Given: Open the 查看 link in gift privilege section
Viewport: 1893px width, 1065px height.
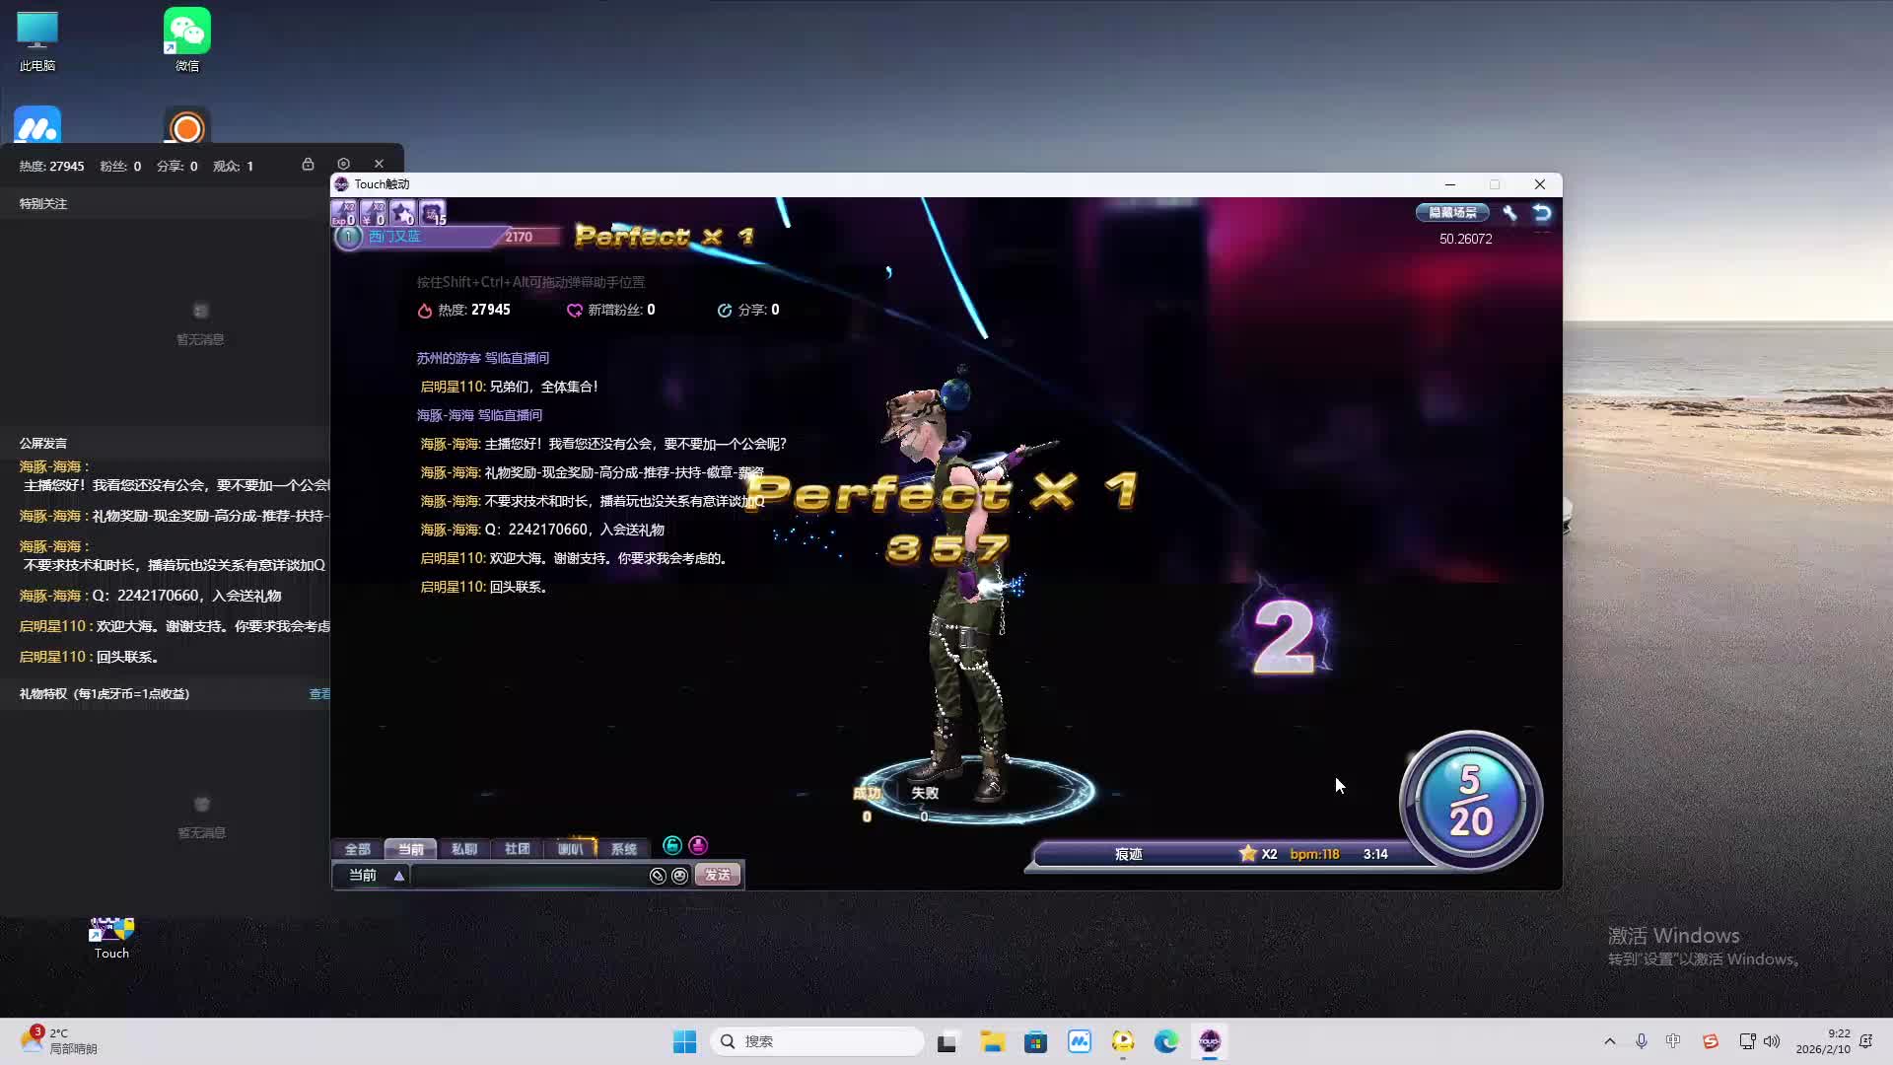Looking at the screenshot, I should click(320, 693).
